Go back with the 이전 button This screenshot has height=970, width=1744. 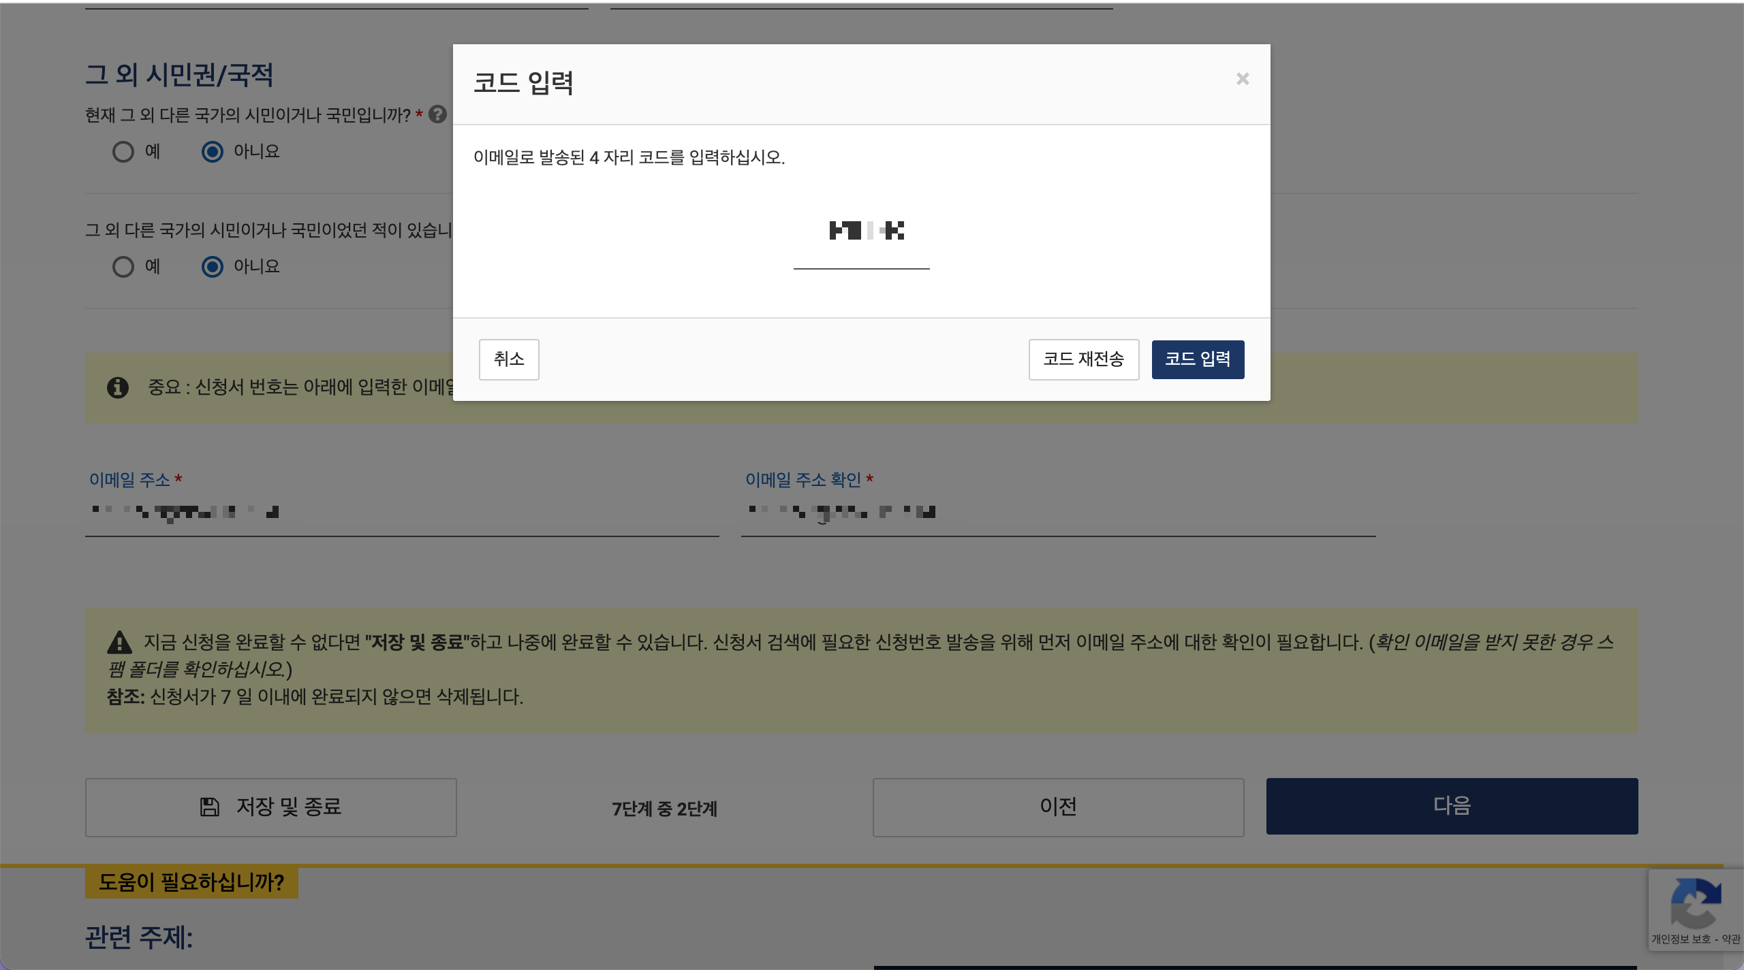point(1058,807)
